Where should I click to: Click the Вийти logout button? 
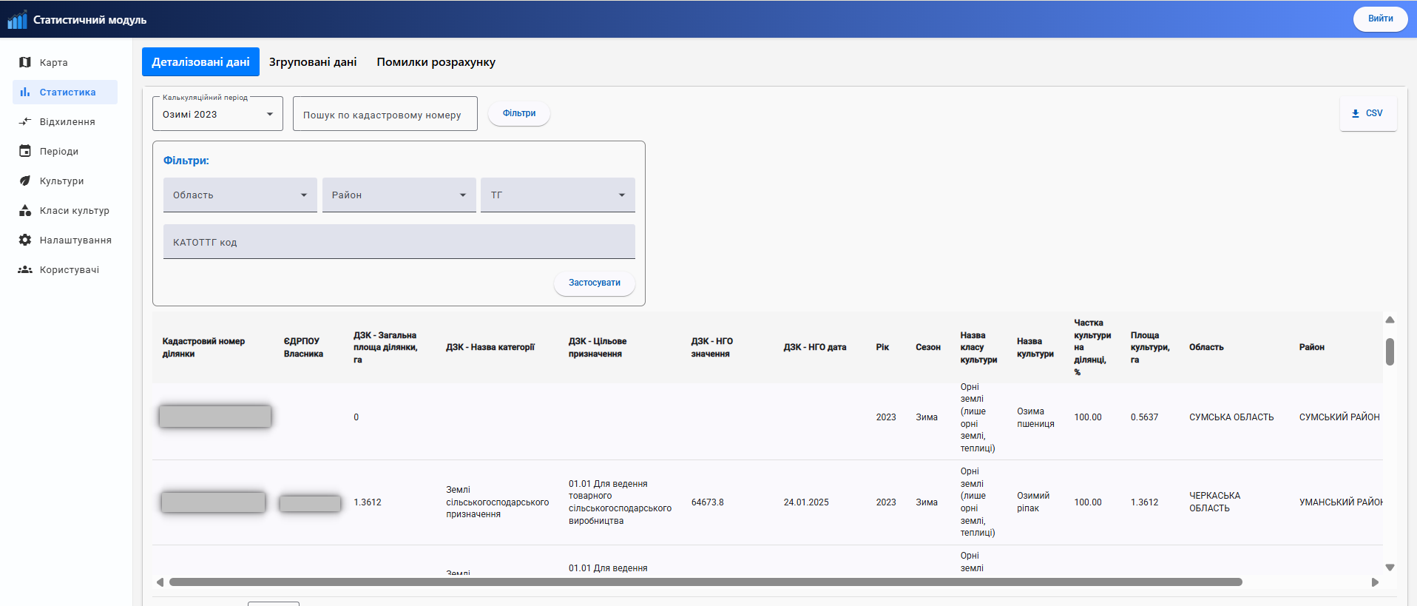point(1380,18)
